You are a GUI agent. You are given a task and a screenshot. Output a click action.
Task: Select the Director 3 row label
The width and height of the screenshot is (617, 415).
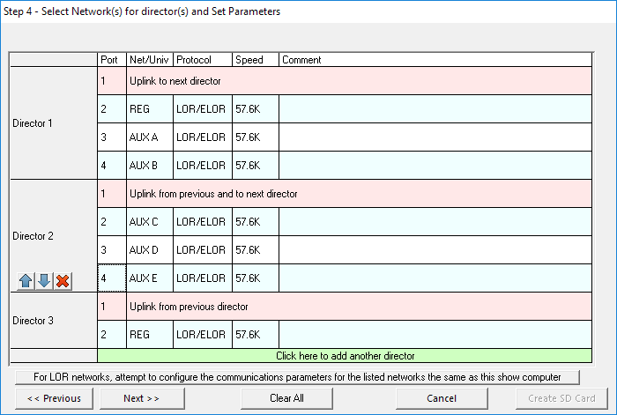point(33,321)
